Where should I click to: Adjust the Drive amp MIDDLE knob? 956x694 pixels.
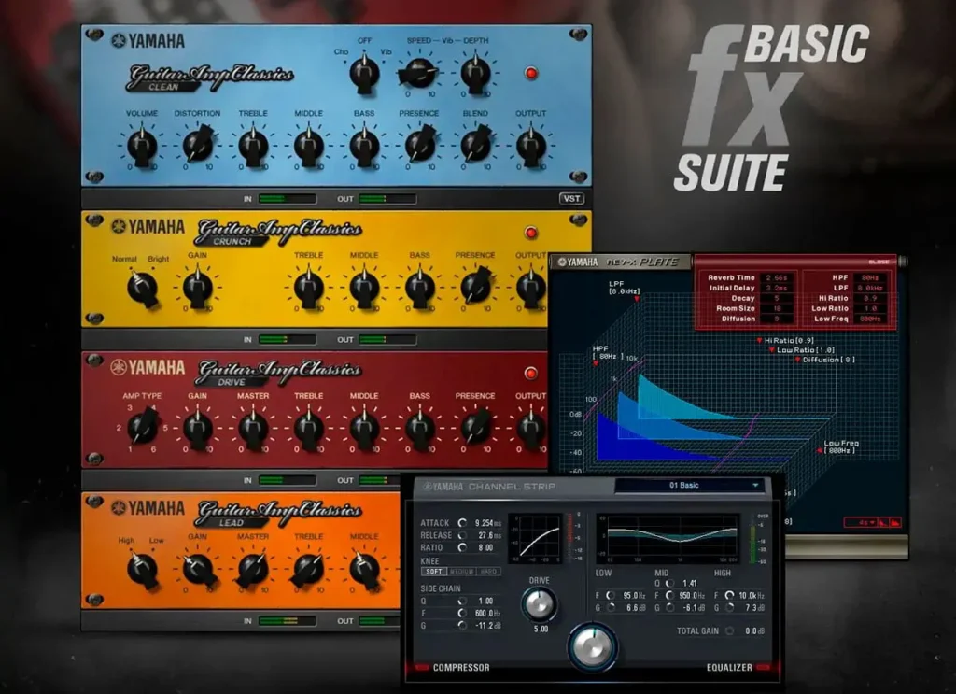coord(364,429)
